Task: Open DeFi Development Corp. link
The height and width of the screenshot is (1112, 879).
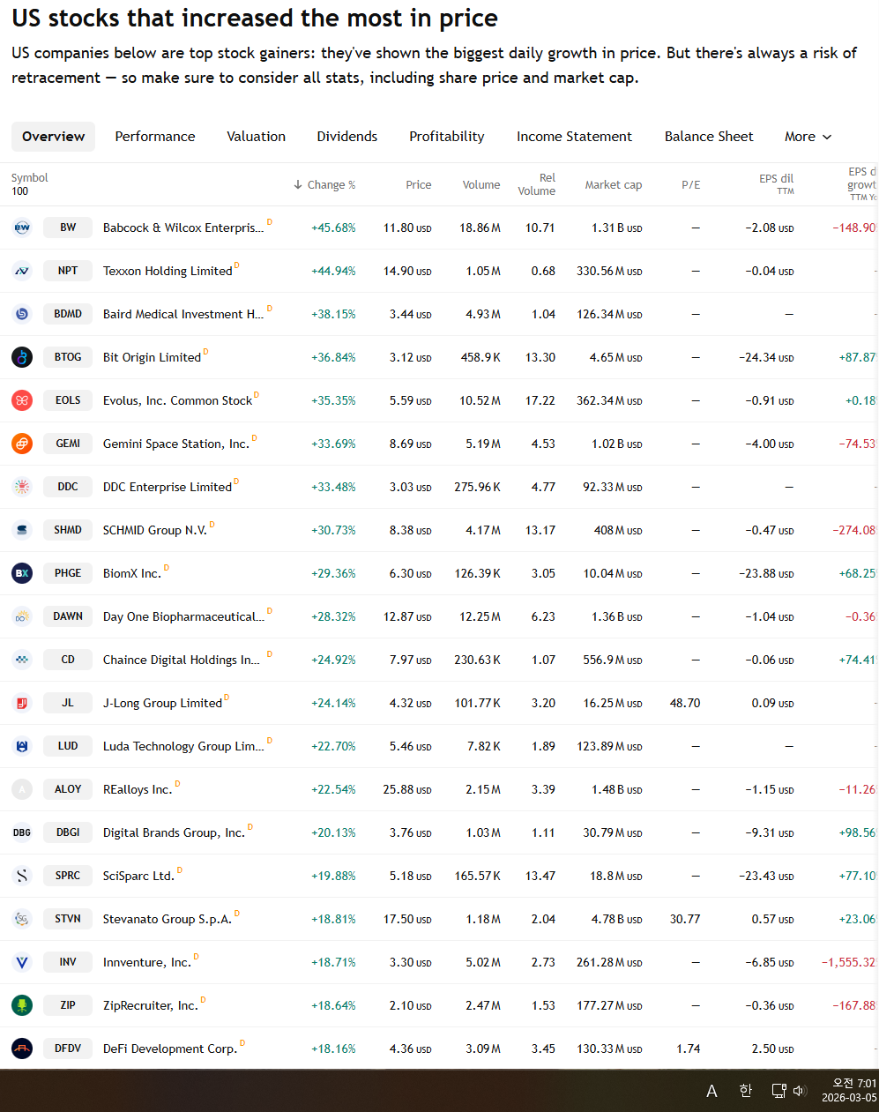Action: click(x=170, y=1049)
